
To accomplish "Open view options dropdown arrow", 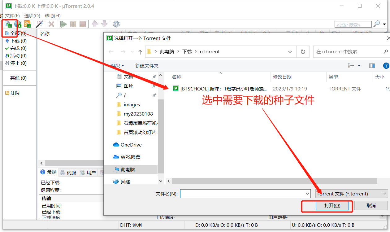I will (x=359, y=66).
